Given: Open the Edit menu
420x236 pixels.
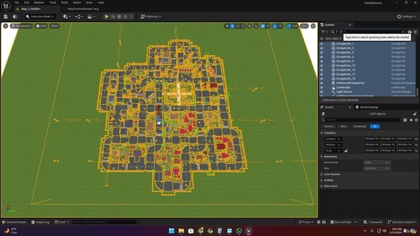Looking at the screenshot, I should point(26,3).
